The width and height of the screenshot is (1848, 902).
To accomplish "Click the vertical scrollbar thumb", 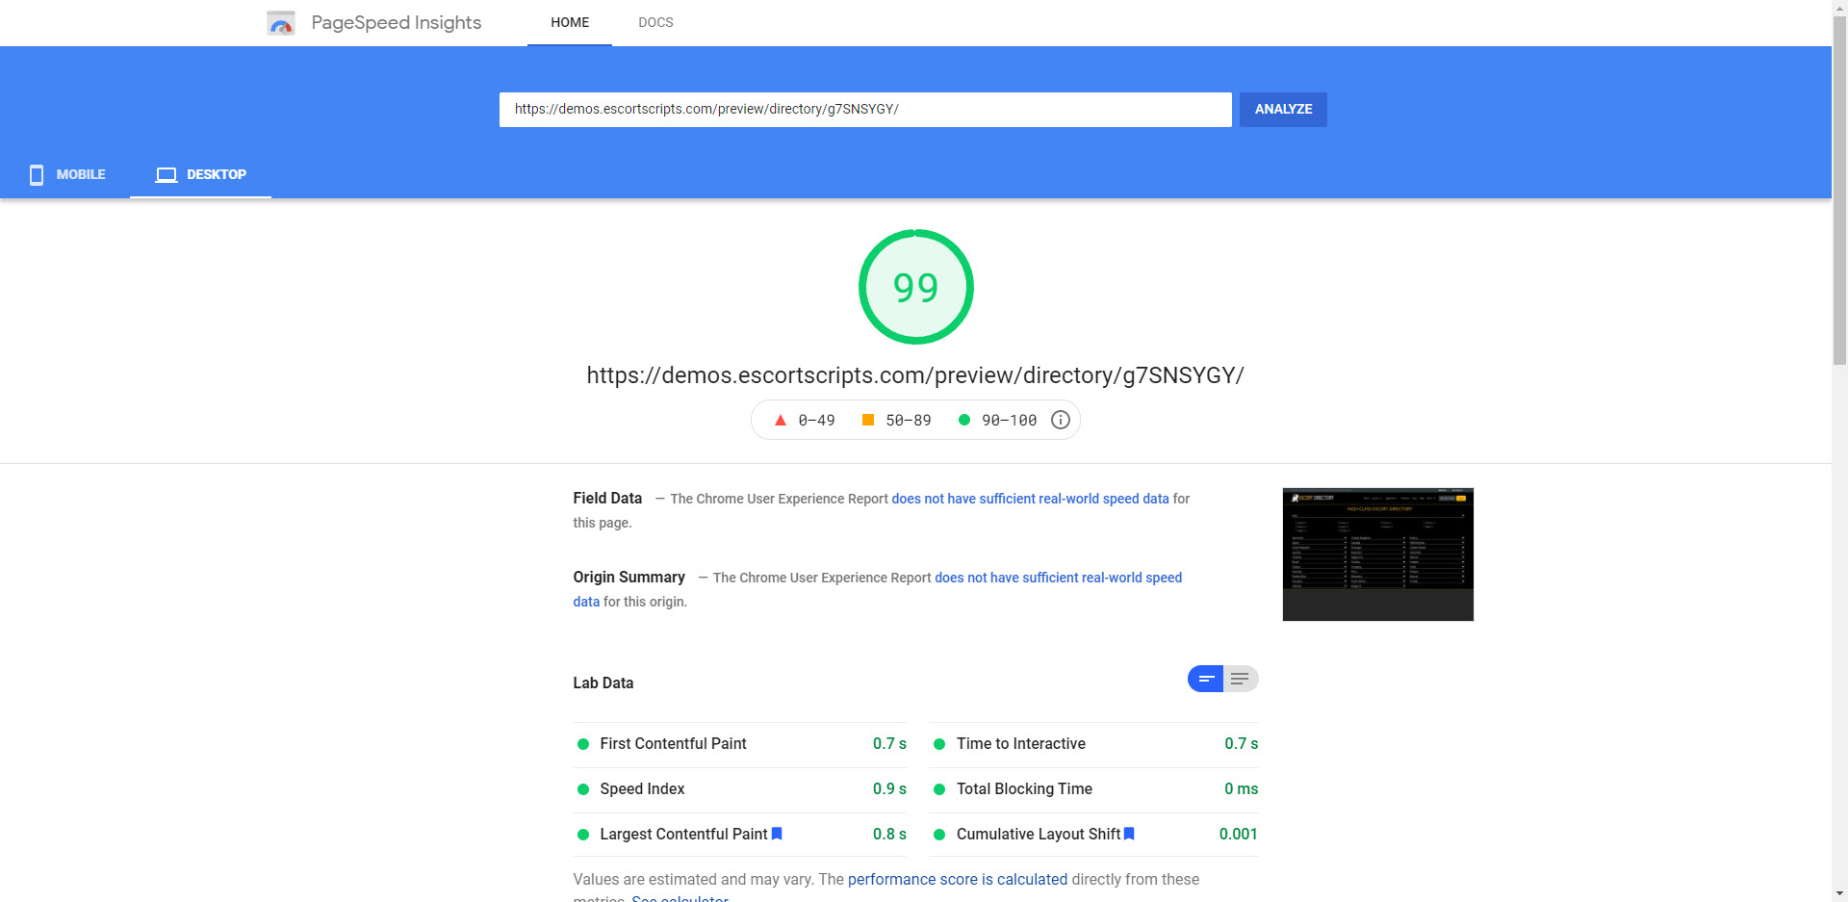I will point(1839,193).
